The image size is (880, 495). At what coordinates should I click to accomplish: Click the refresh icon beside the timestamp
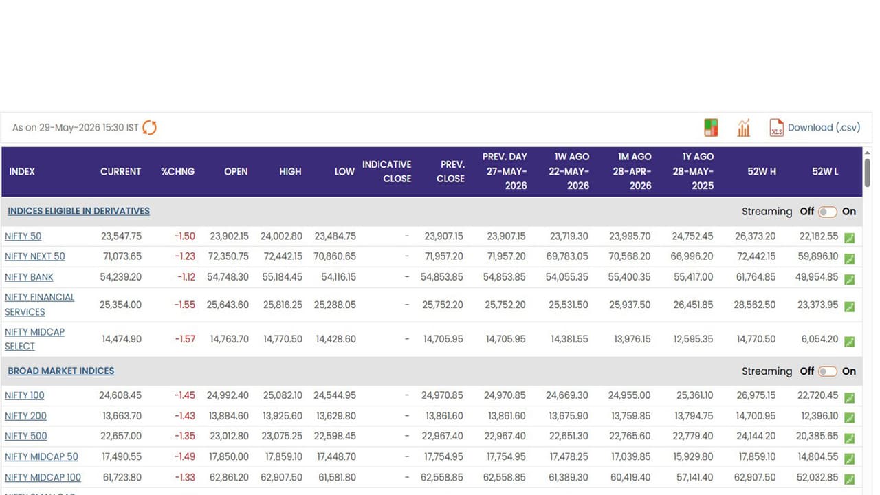pyautogui.click(x=149, y=128)
